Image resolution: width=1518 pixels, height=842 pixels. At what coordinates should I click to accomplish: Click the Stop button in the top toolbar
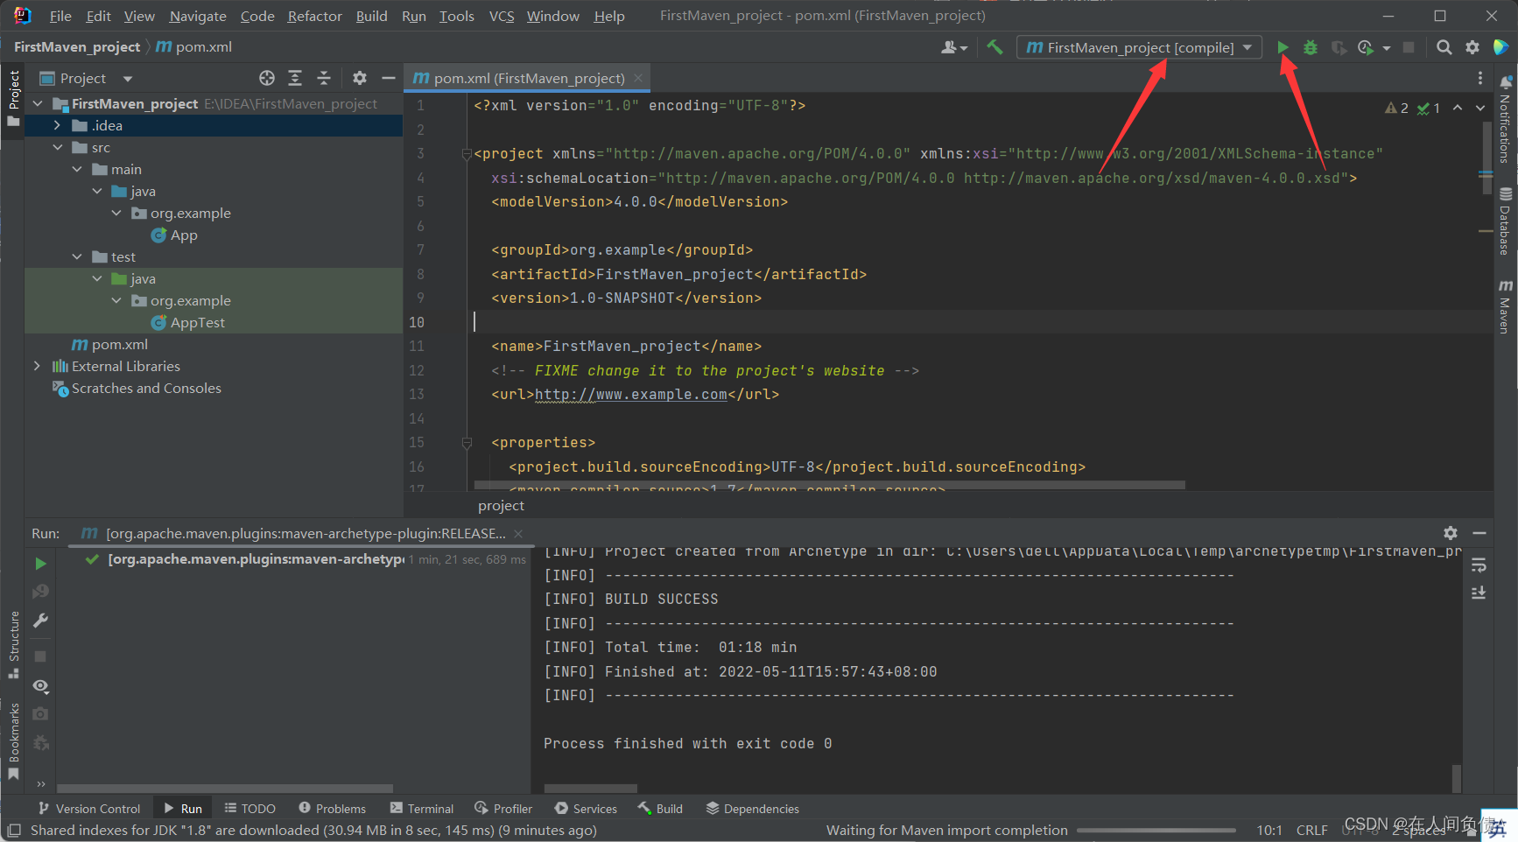[x=1409, y=47]
